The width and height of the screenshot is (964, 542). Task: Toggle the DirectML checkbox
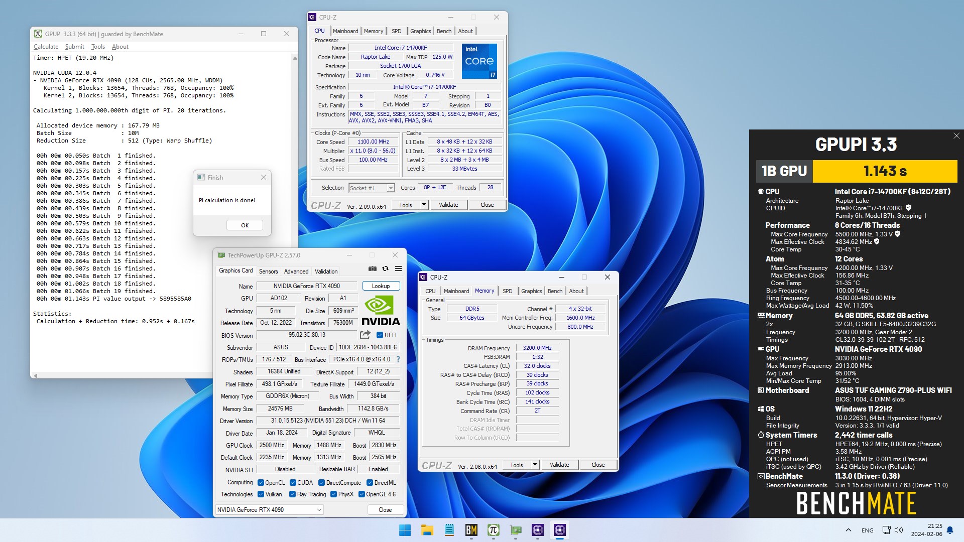pyautogui.click(x=370, y=483)
